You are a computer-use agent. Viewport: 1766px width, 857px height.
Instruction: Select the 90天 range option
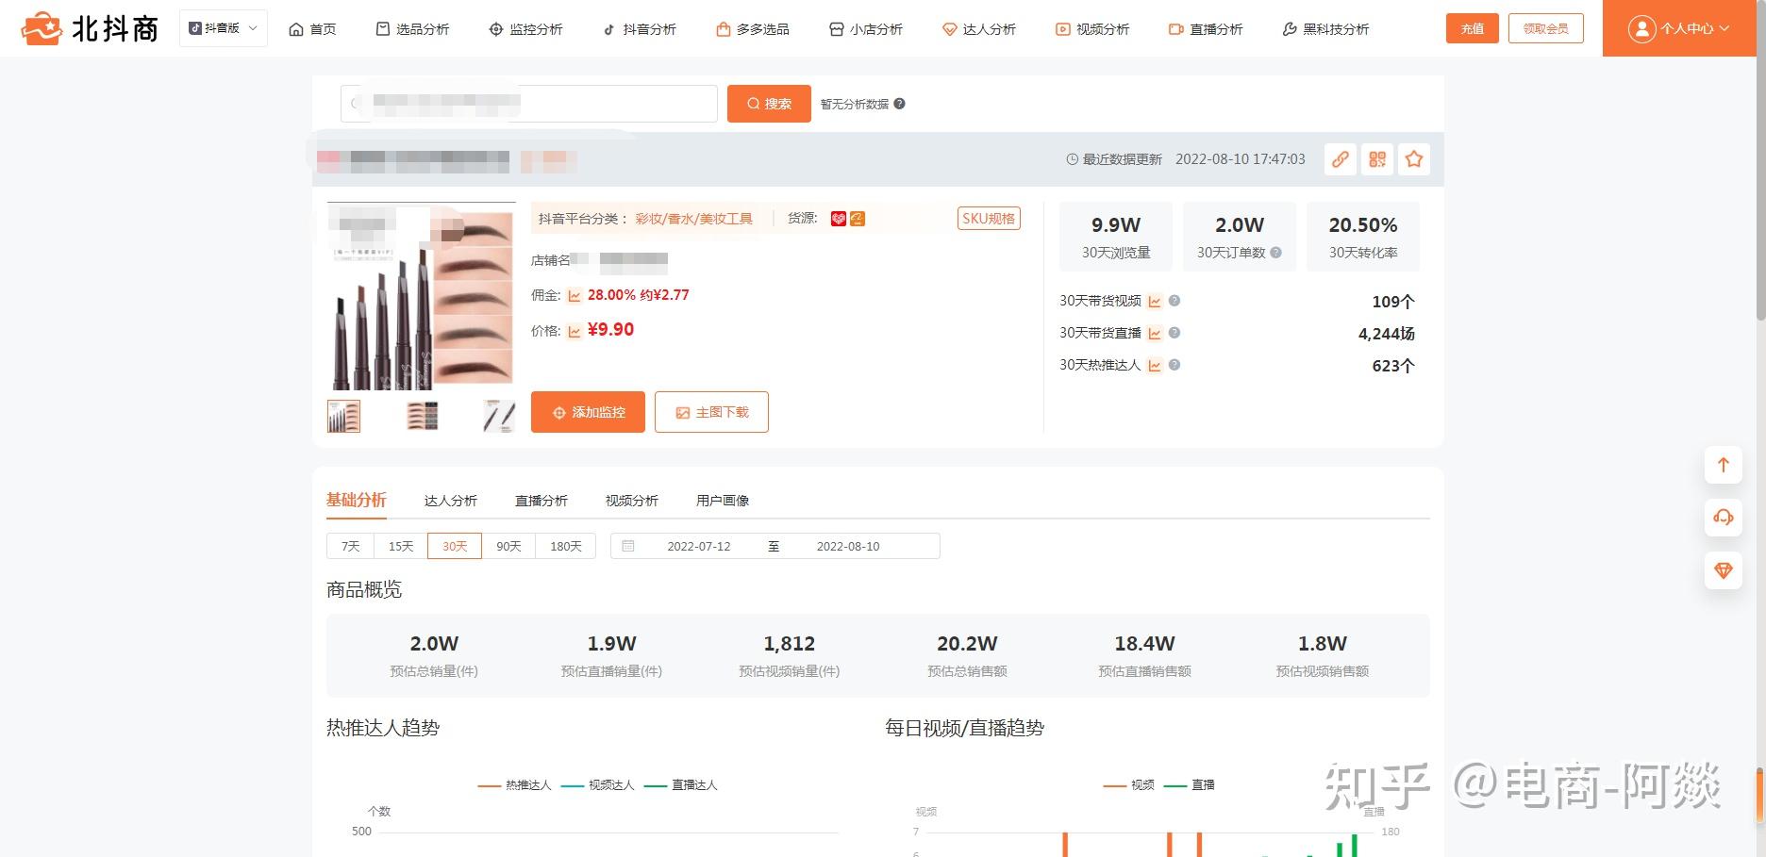[508, 546]
